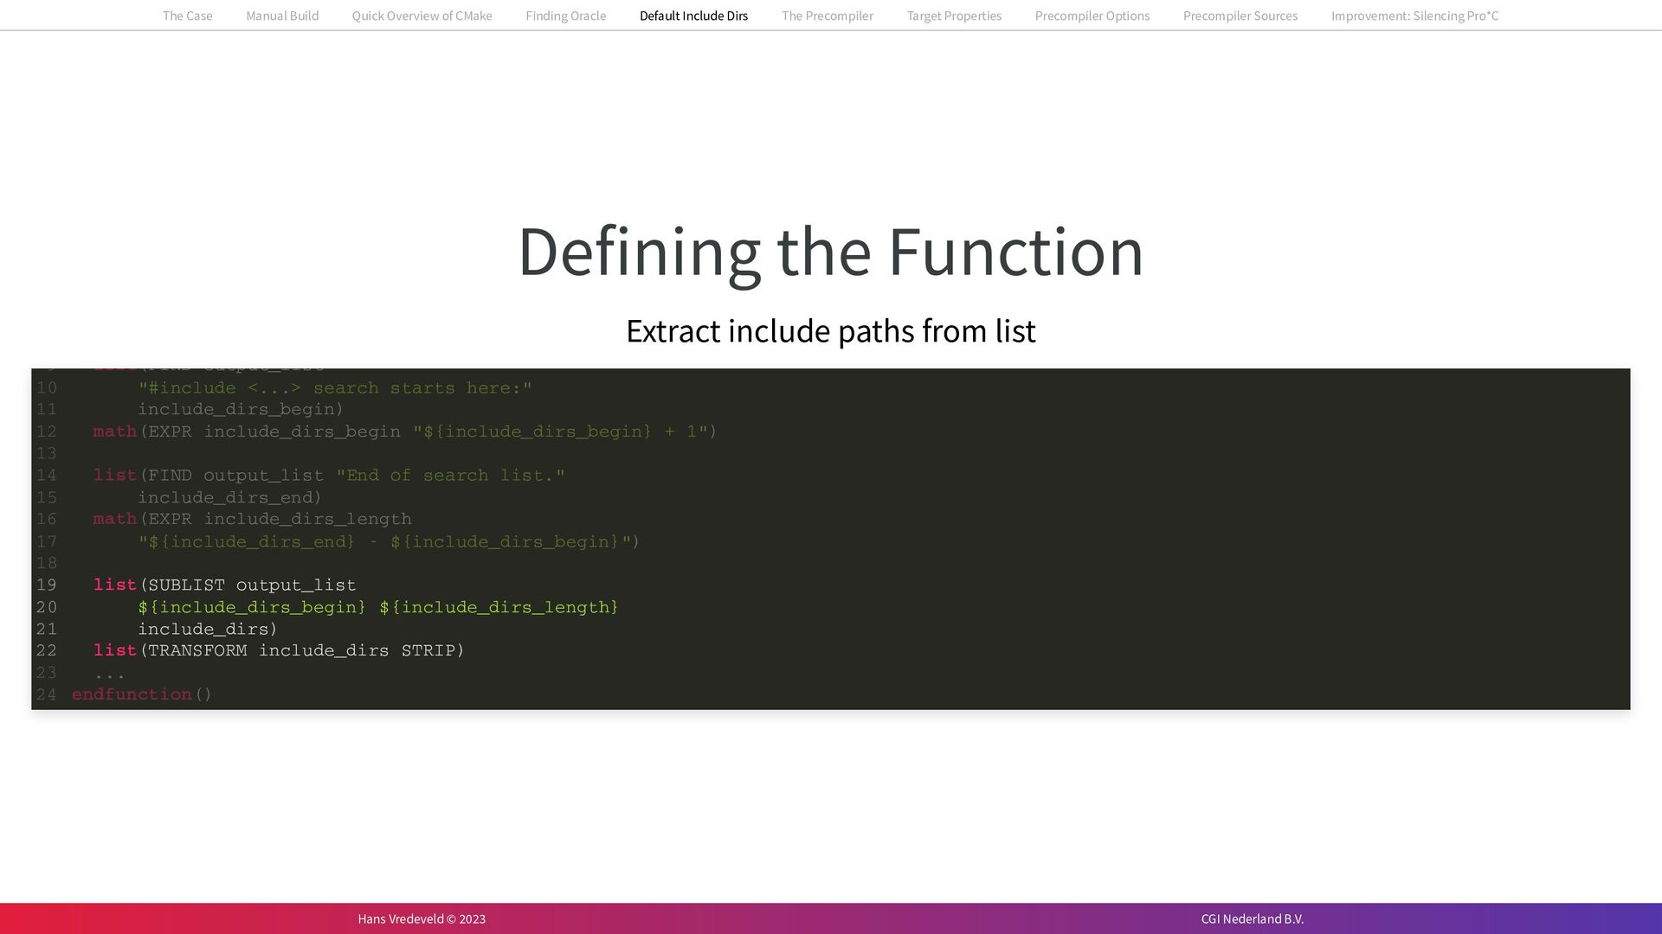
Task: Click Hans Vredeveld © 2023 footer text
Action: coord(422,918)
